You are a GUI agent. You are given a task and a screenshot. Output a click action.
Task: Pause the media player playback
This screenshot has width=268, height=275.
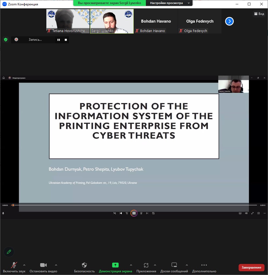tap(134, 213)
